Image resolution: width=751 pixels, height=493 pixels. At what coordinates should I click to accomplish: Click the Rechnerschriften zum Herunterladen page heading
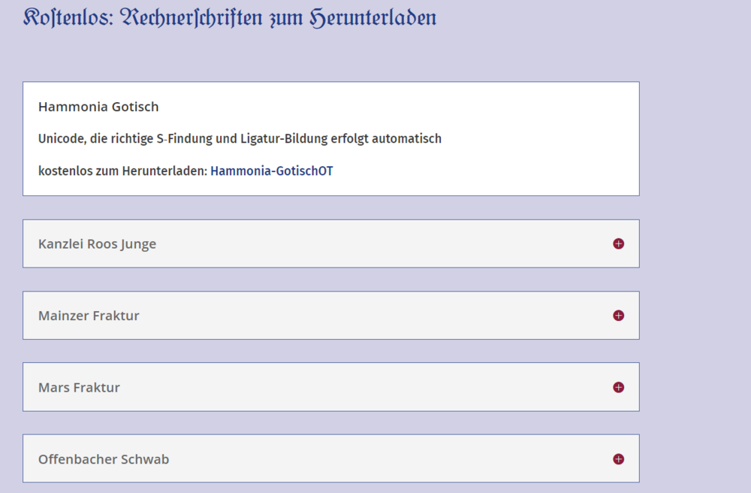pos(279,17)
